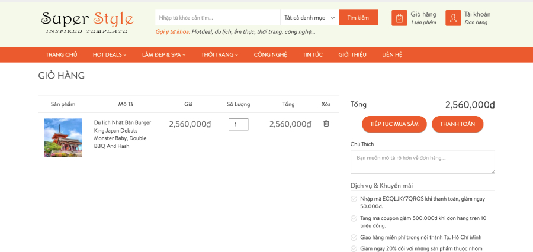Click checkmark icon beside 500.000đ coupon offer

pyautogui.click(x=354, y=218)
